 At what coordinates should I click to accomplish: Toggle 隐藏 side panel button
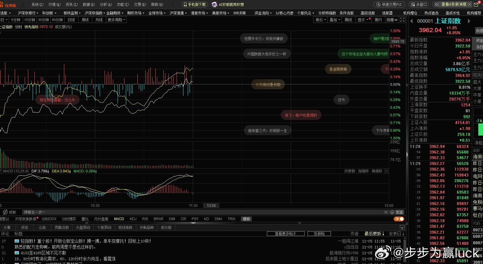click(392, 20)
